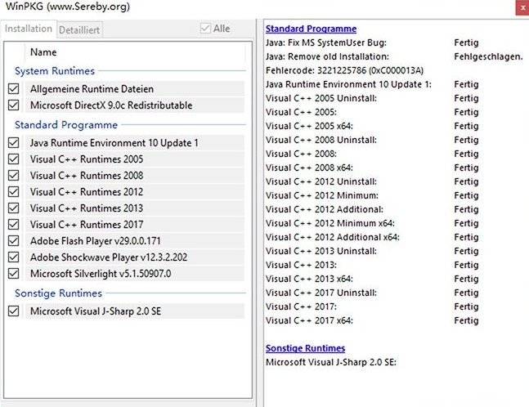Click 'Java: Remove old Installation:' log line
Image resolution: width=529 pixels, height=407 pixels.
tap(327, 56)
